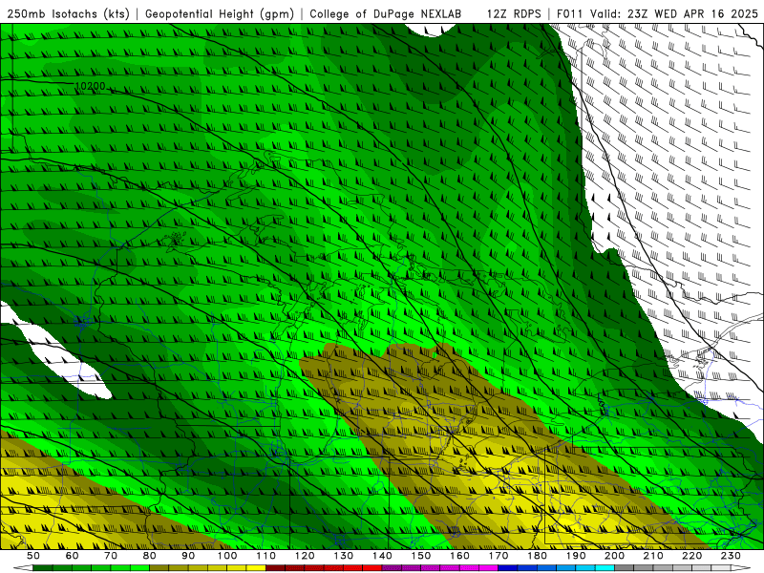This screenshot has height=573, width=764.
Task: Click the 190 label on the color scale
Action: 576,556
